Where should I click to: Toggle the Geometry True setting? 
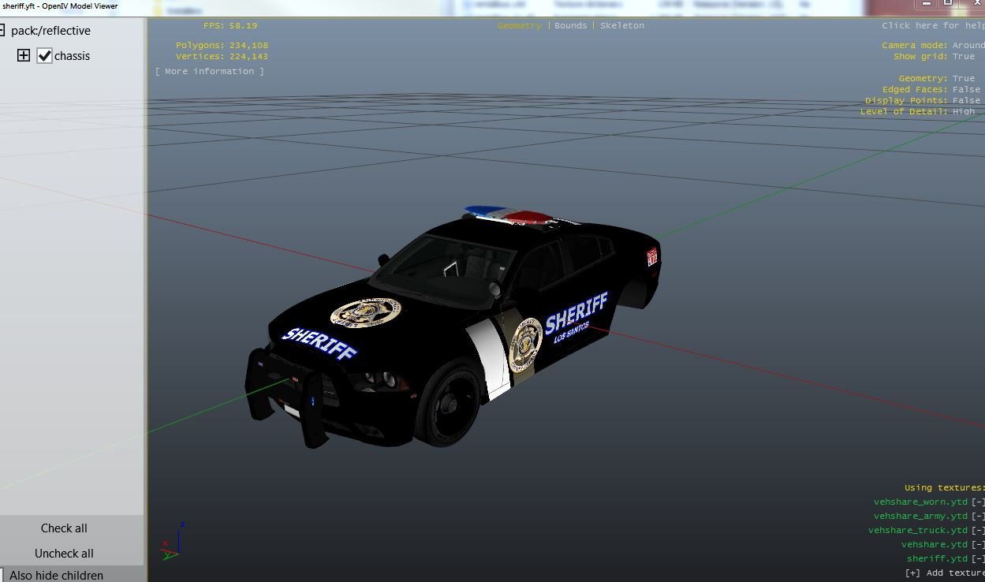964,78
